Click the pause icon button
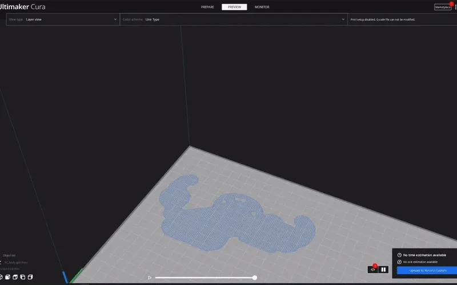Screen dimensions: 457x285 (x=383, y=270)
